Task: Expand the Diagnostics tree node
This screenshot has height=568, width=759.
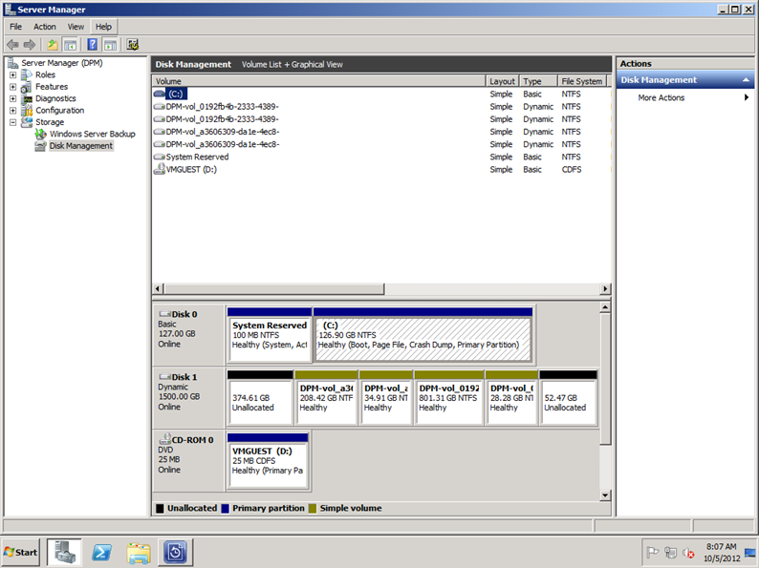Action: pos(13,98)
